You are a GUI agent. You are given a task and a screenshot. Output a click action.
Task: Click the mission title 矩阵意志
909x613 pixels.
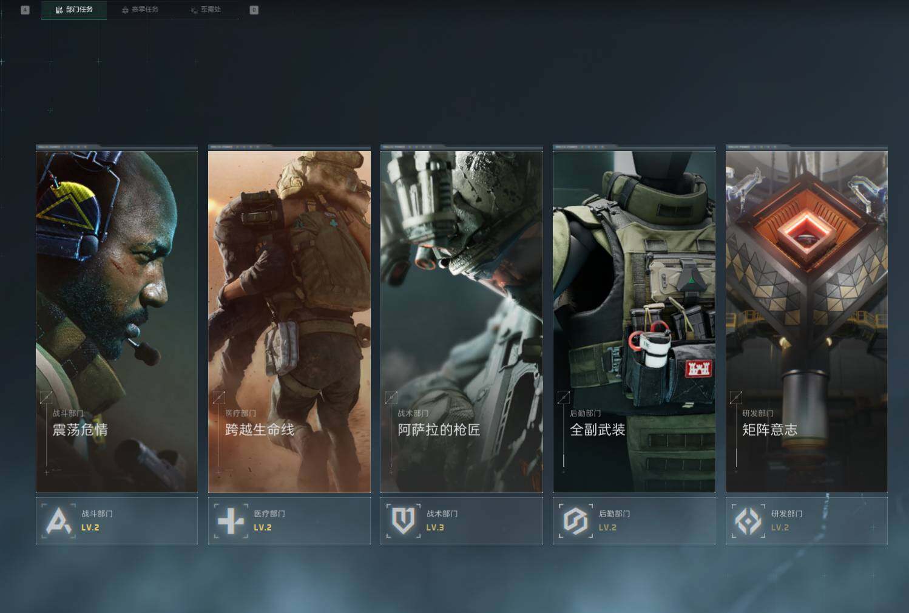coord(769,430)
